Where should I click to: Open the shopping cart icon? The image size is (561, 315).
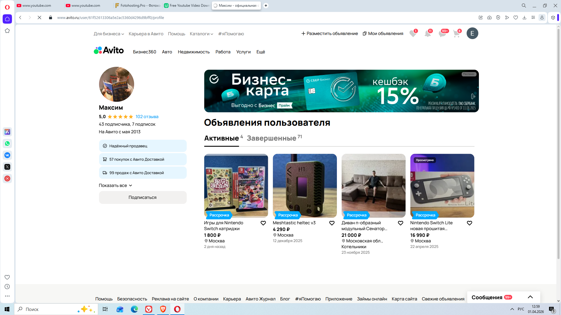pyautogui.click(x=456, y=34)
